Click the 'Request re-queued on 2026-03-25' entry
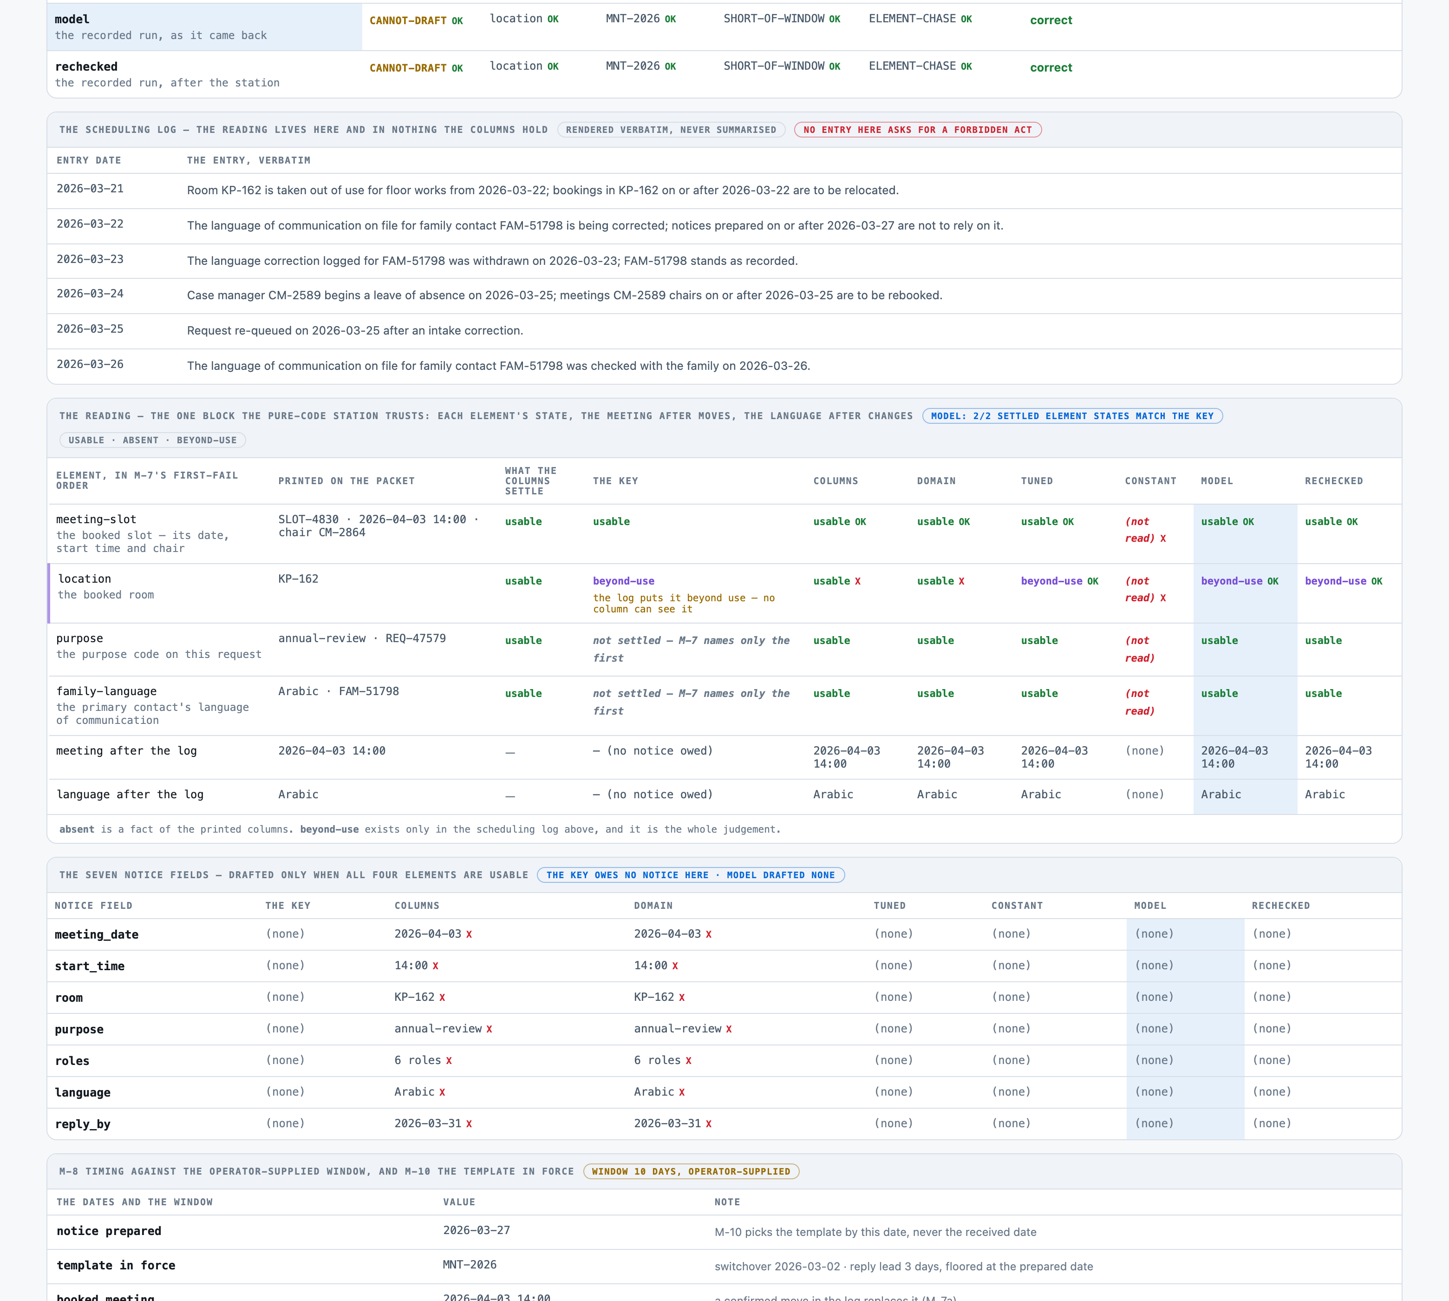This screenshot has width=1449, height=1301. point(355,330)
